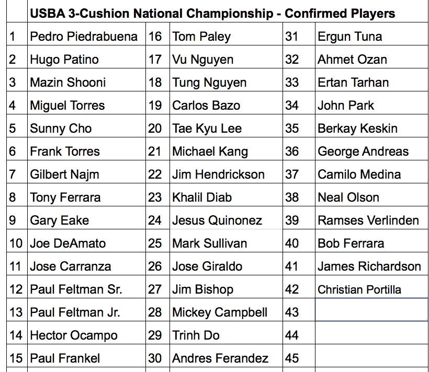Select the number 16 cell
Image resolution: width=429 pixels, height=372 pixels.
(157, 34)
